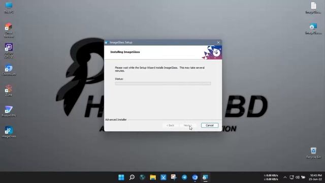Click the network speed meter in taskbar
Screen dimensions: 325x183
pos(271,177)
